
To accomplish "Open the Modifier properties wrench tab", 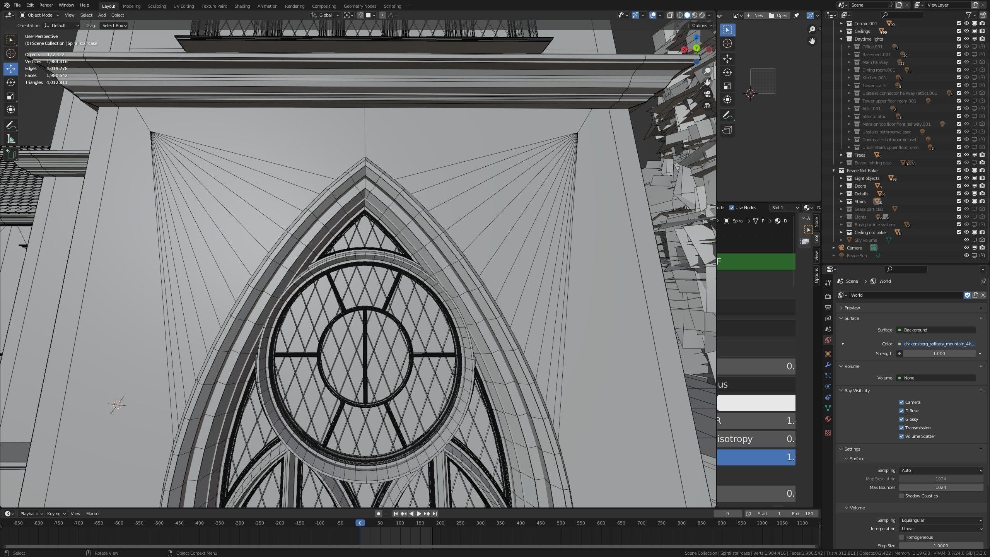I will point(828,365).
